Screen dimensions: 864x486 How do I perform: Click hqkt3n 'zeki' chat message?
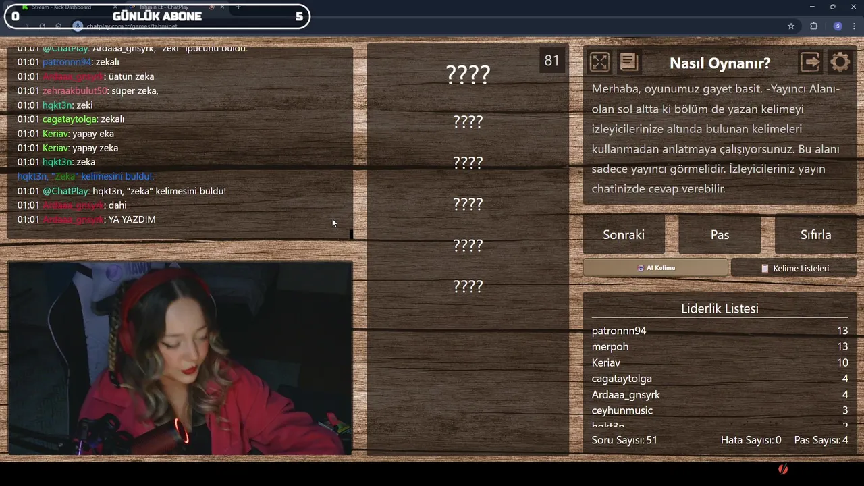(x=55, y=105)
